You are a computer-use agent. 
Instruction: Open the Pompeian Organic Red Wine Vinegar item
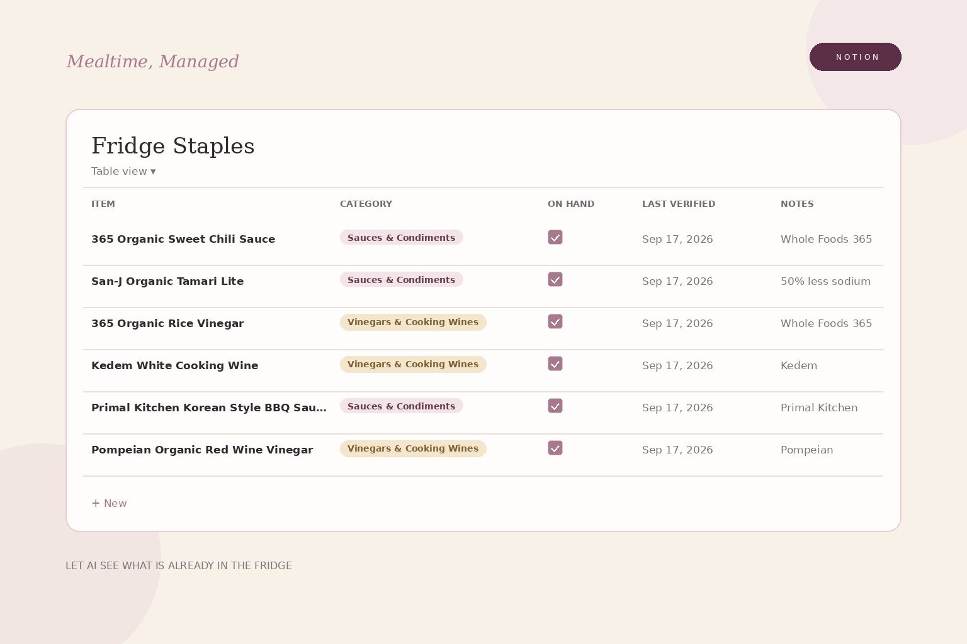[x=202, y=450]
